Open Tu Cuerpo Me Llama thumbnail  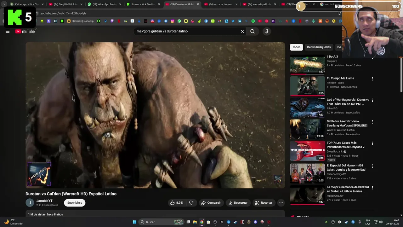point(307,86)
